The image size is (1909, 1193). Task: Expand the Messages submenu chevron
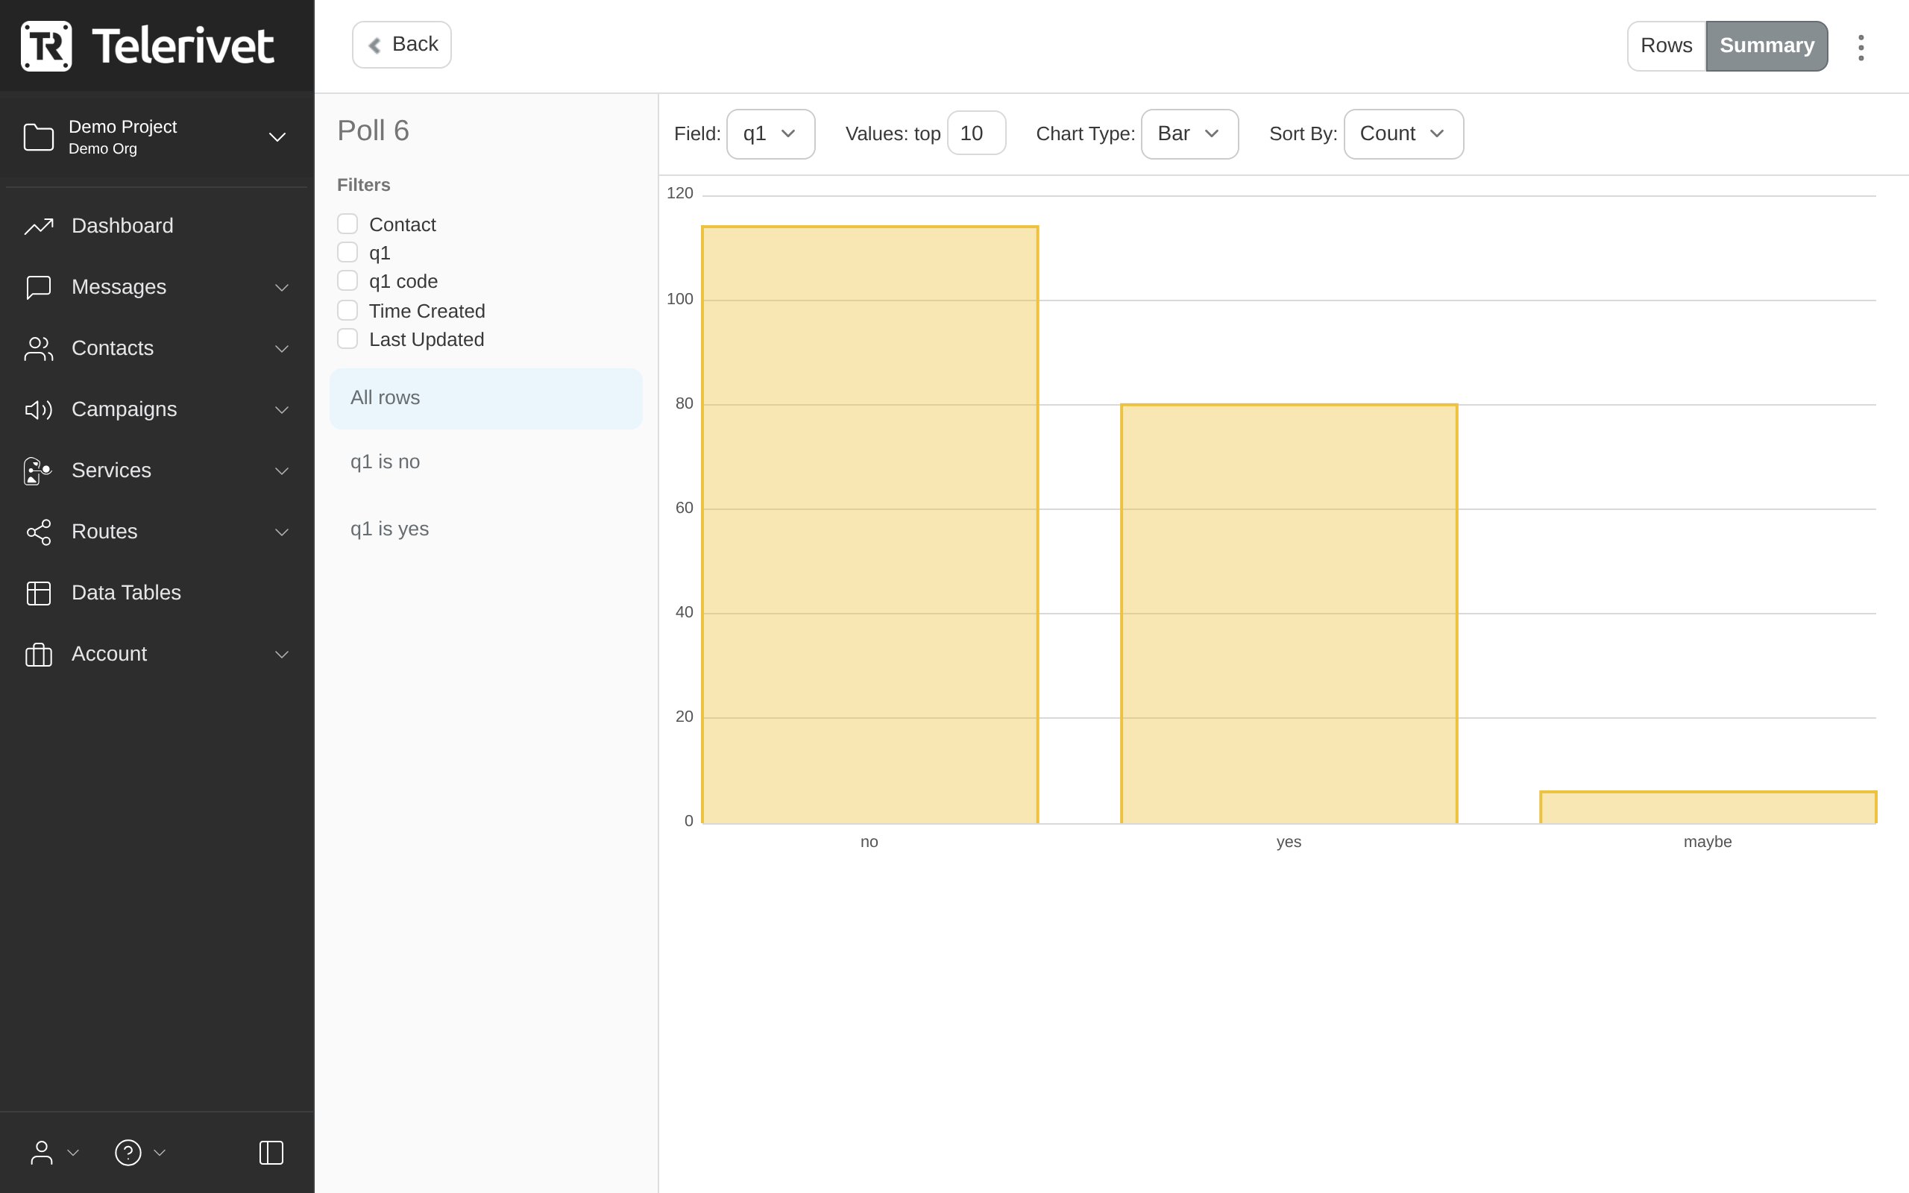point(282,288)
